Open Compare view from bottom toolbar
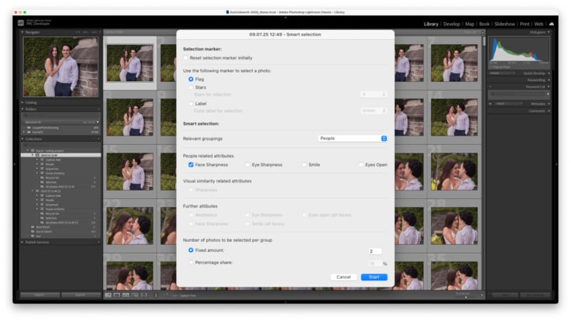 coord(126,295)
